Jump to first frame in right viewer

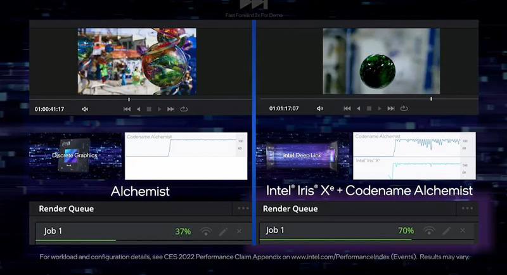pos(347,108)
